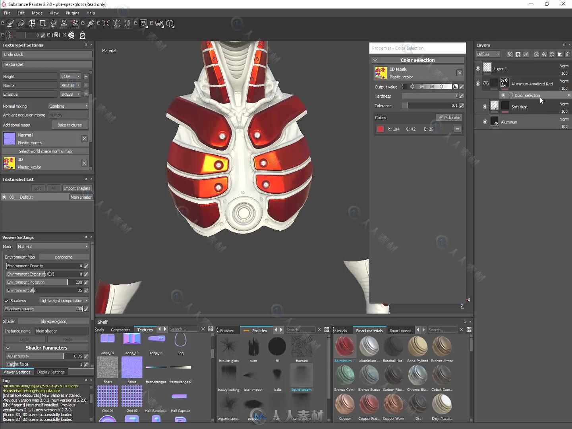Screen dimensions: 572x429
Task: Click the panorama environment map button
Action: pos(64,257)
